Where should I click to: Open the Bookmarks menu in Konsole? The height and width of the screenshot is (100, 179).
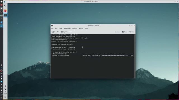point(67,28)
